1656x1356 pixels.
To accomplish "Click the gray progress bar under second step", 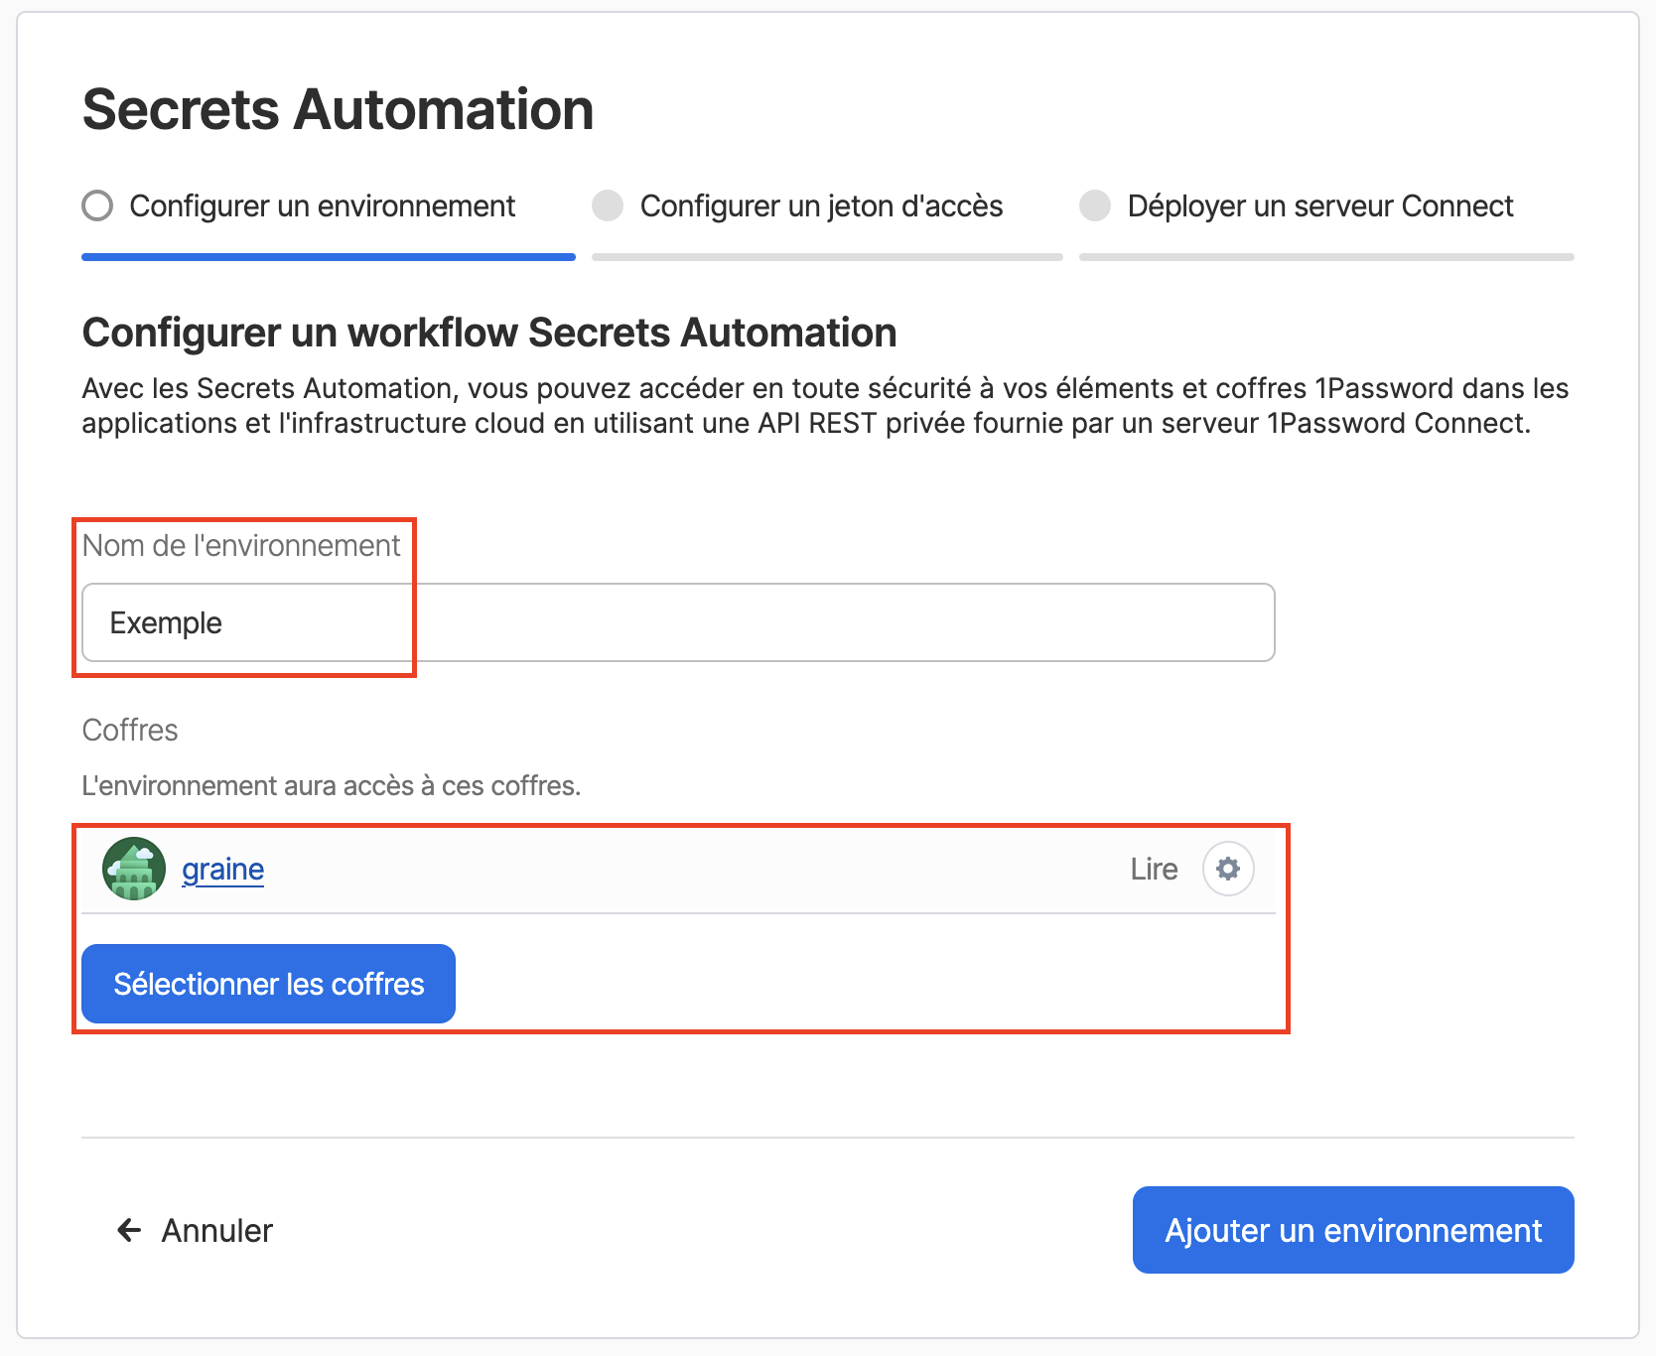I will point(827,257).
